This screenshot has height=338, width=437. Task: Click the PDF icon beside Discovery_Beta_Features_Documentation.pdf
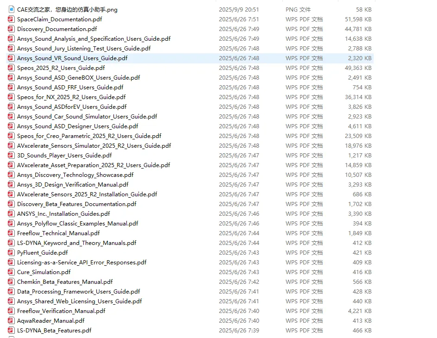coord(11,204)
